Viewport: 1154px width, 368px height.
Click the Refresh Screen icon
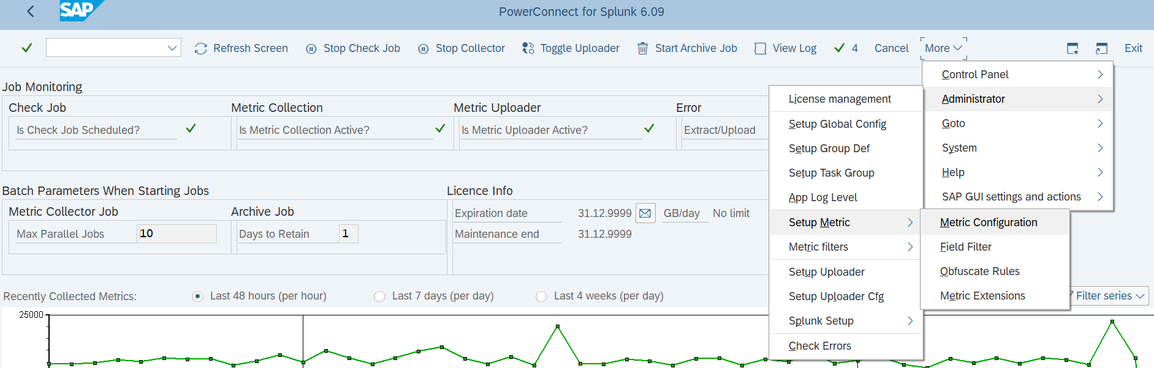[x=200, y=48]
